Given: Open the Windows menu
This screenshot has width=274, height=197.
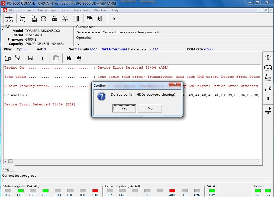Looking at the screenshot, I should click(x=101, y=10).
